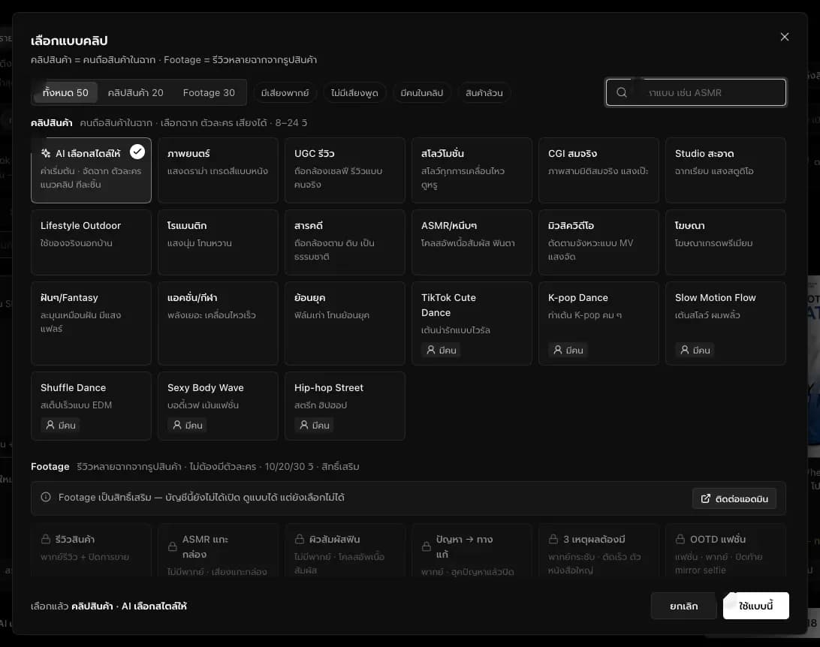Screen dimensions: 820x647
Task: Enable the มีคนในคลิป filter chip
Action: coord(422,92)
